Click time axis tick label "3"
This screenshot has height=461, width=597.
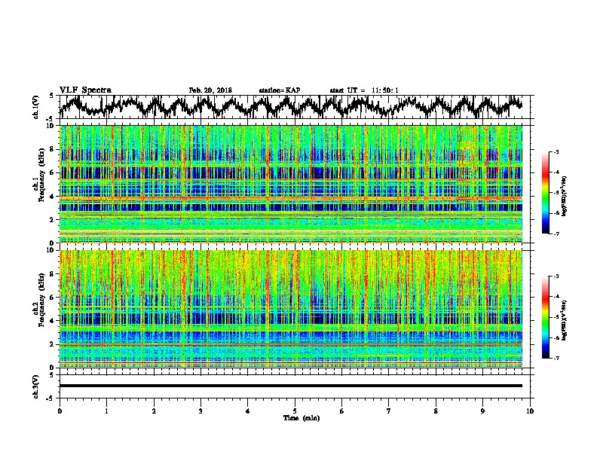pos(201,411)
